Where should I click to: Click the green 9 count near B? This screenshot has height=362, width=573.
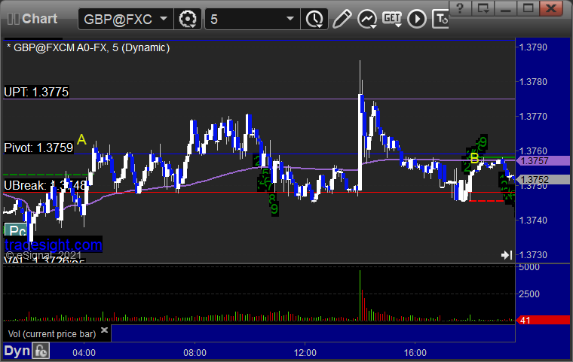[x=483, y=142]
